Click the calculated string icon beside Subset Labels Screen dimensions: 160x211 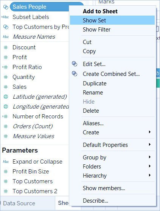pos(5,17)
